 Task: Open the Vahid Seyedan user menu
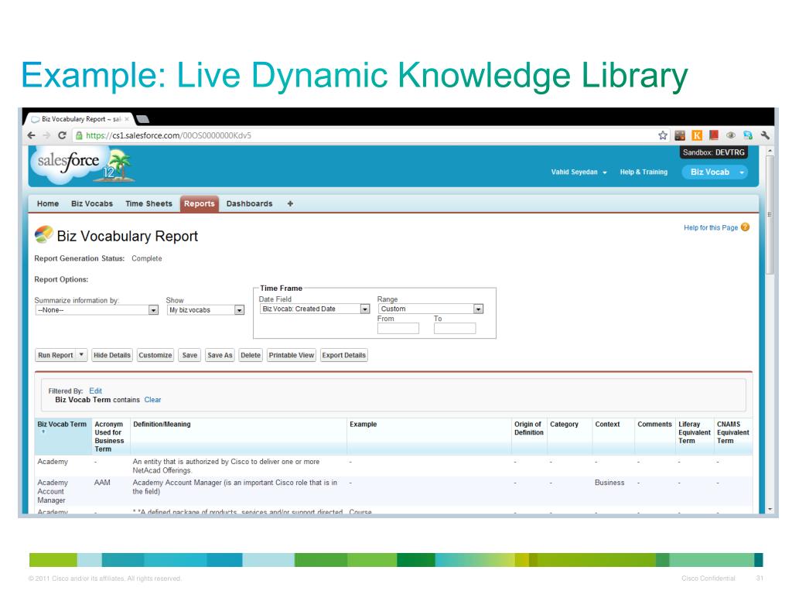[x=579, y=172]
